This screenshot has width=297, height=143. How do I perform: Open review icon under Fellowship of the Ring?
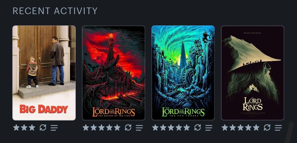pos(278,128)
